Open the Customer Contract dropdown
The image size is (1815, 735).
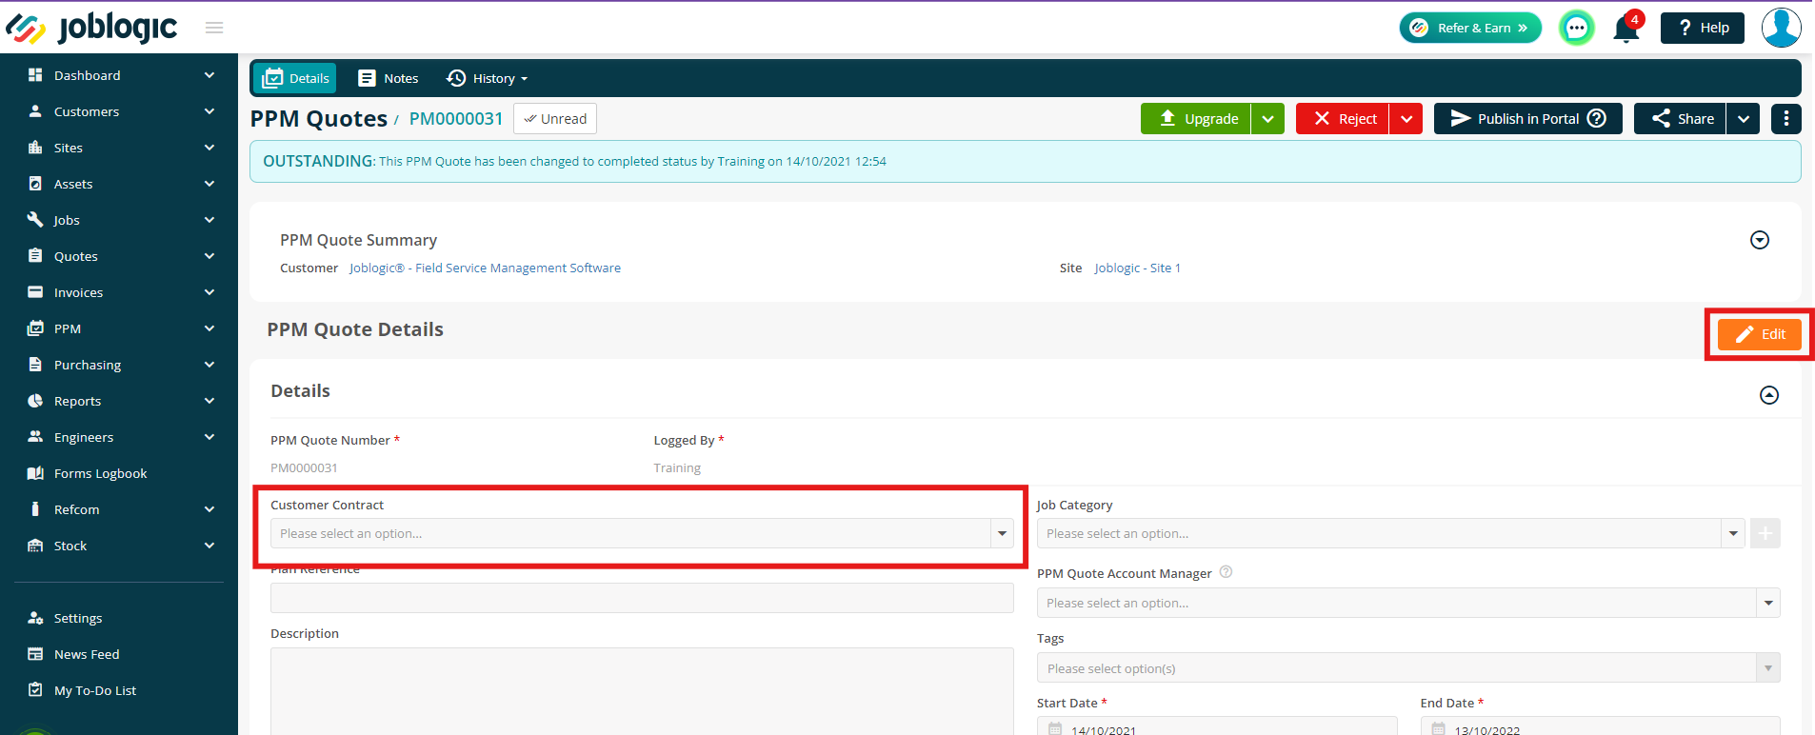[642, 533]
